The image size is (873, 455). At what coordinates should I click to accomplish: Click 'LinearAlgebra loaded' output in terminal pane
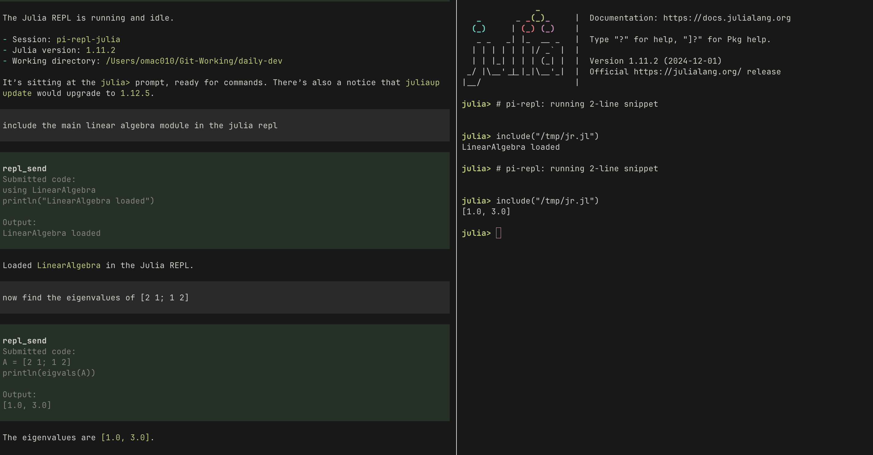click(x=511, y=147)
